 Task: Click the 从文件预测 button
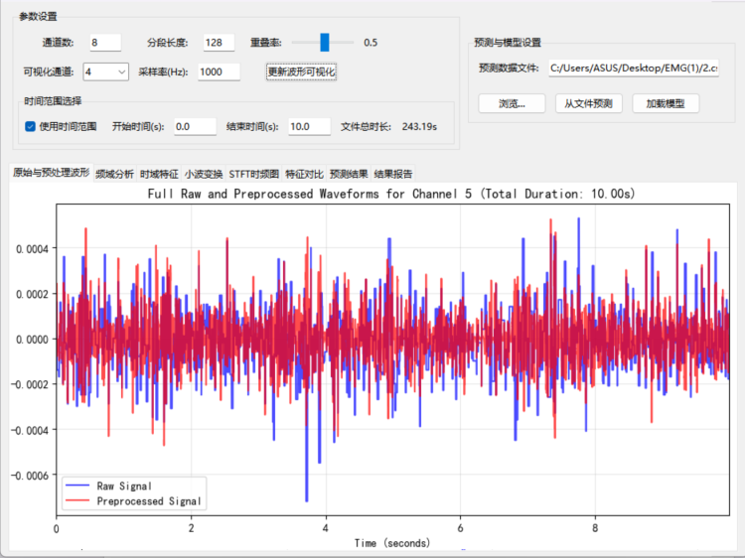[588, 103]
